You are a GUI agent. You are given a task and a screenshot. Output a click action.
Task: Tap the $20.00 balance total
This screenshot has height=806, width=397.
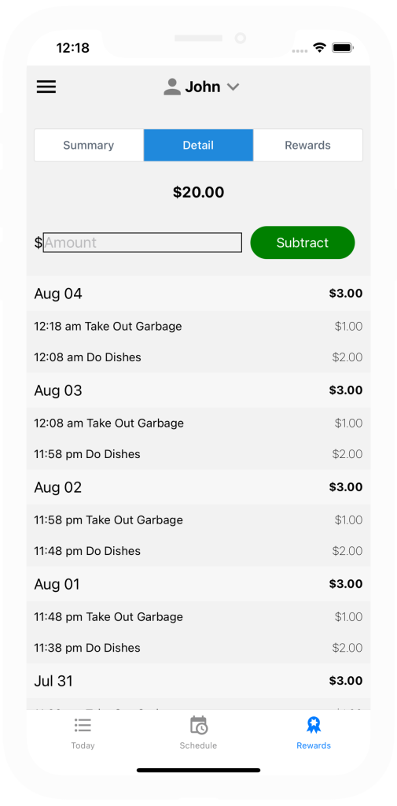(198, 192)
